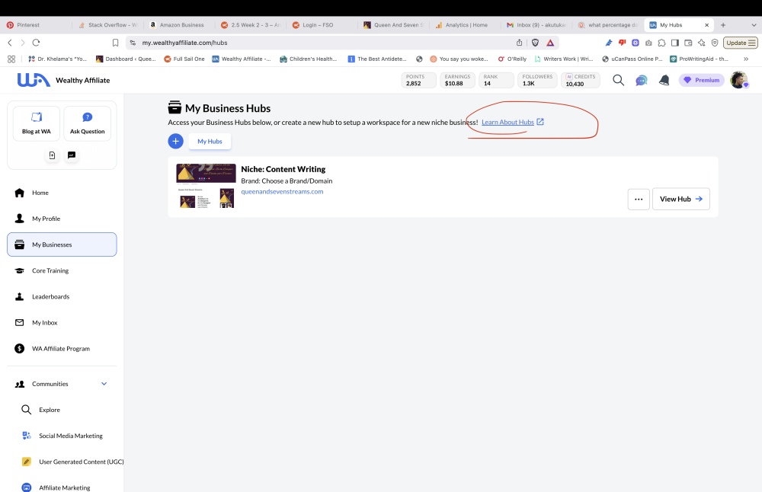The height and width of the screenshot is (492, 762).
Task: Open the wallet icon in browser toolbar
Action: 688,43
